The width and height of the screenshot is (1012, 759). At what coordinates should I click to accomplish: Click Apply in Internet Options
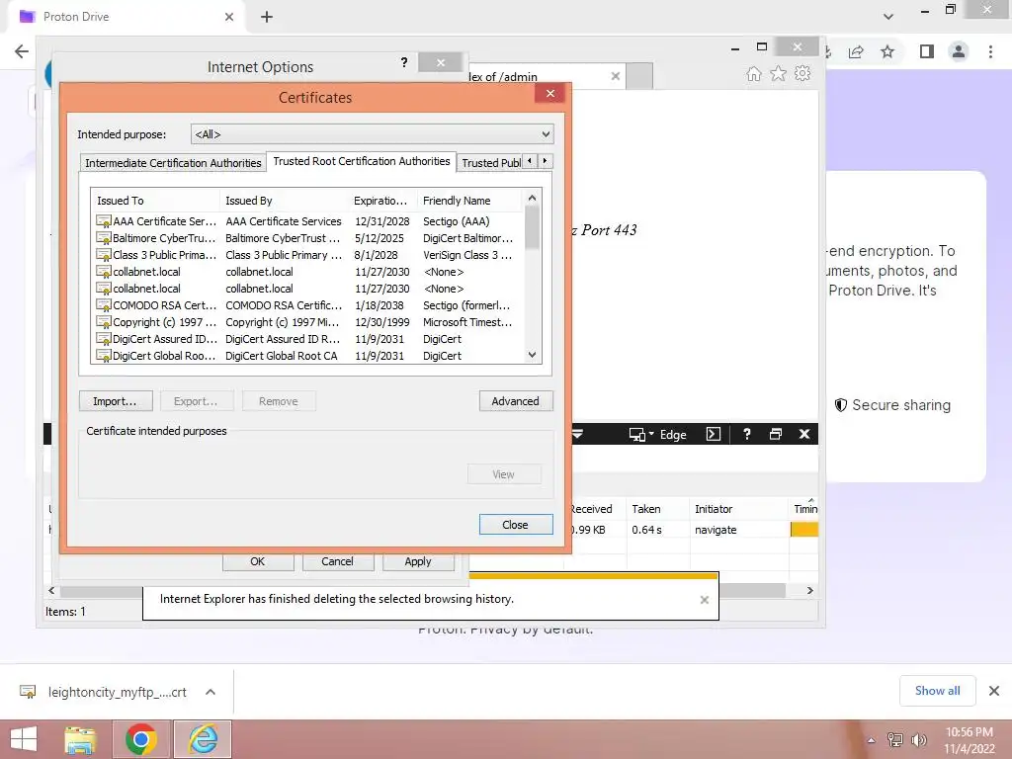point(418,561)
